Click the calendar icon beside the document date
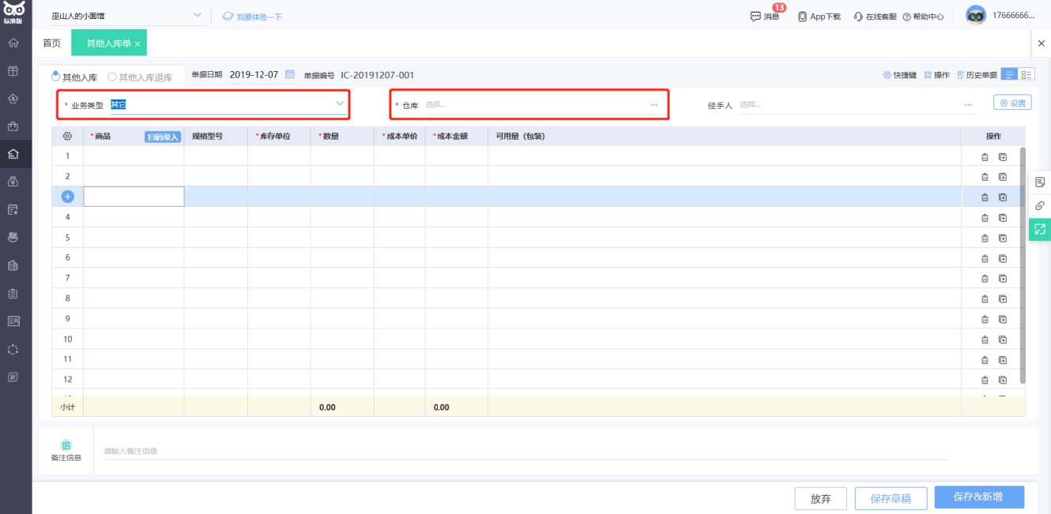 tap(290, 75)
